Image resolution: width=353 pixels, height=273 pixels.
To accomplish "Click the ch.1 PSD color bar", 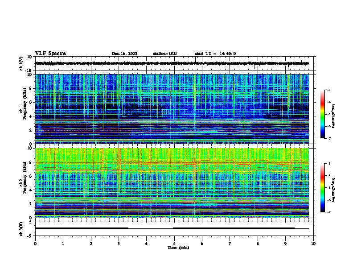I will point(323,114).
